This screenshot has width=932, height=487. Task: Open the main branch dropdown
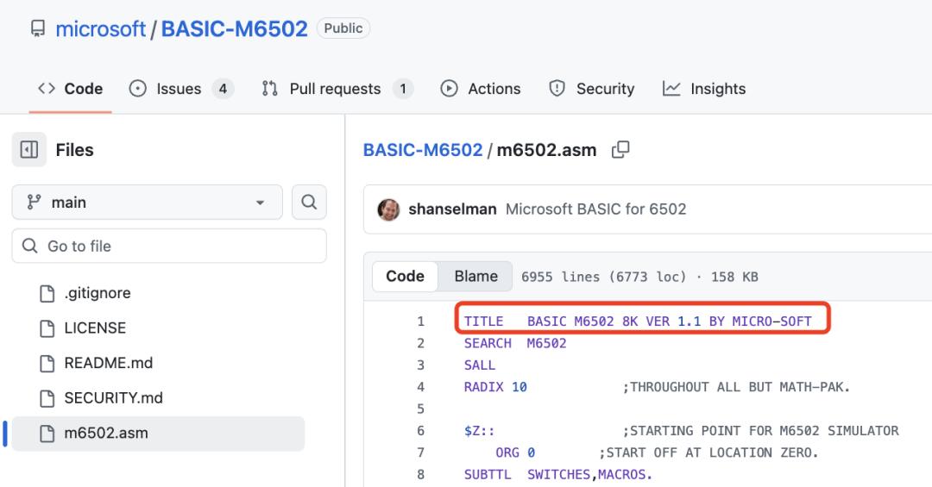click(x=147, y=202)
